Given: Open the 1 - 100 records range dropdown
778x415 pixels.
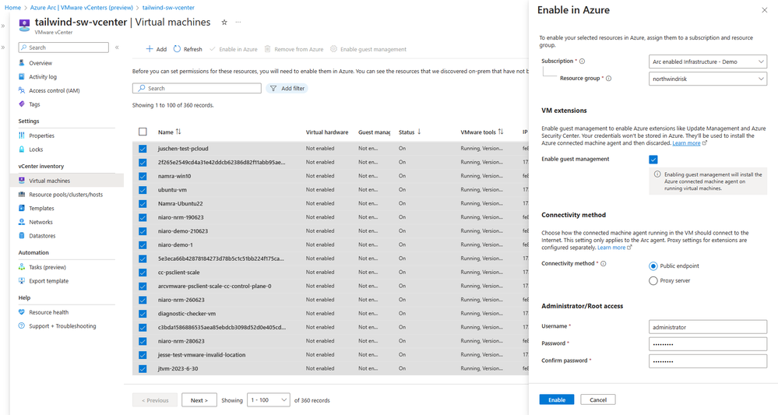Looking at the screenshot, I should pos(269,400).
